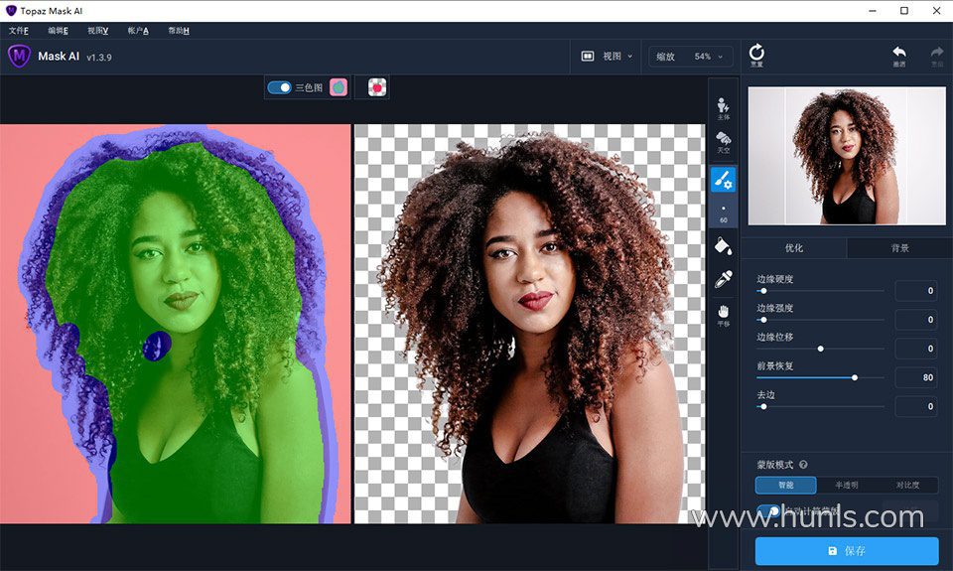
Task: Select the 主体 (subject) AI detection tool
Action: click(724, 106)
